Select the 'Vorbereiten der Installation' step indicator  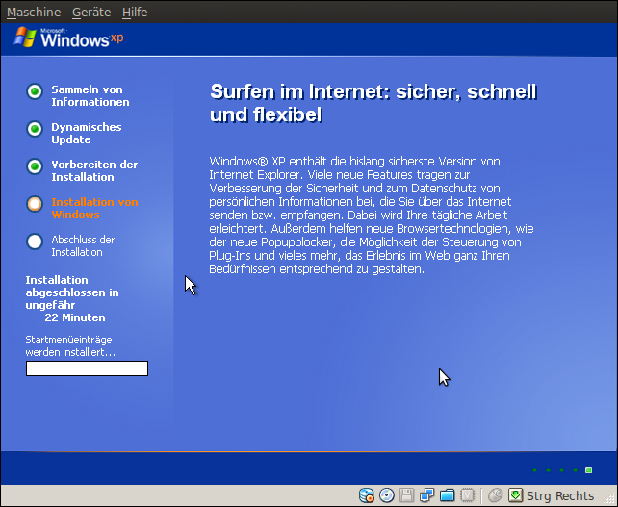35,166
